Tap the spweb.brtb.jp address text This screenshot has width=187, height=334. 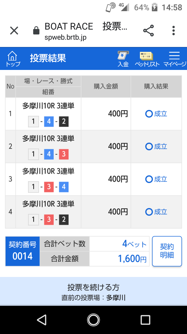pos(65,37)
